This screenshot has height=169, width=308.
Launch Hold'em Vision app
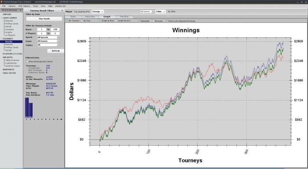(x=12, y=66)
